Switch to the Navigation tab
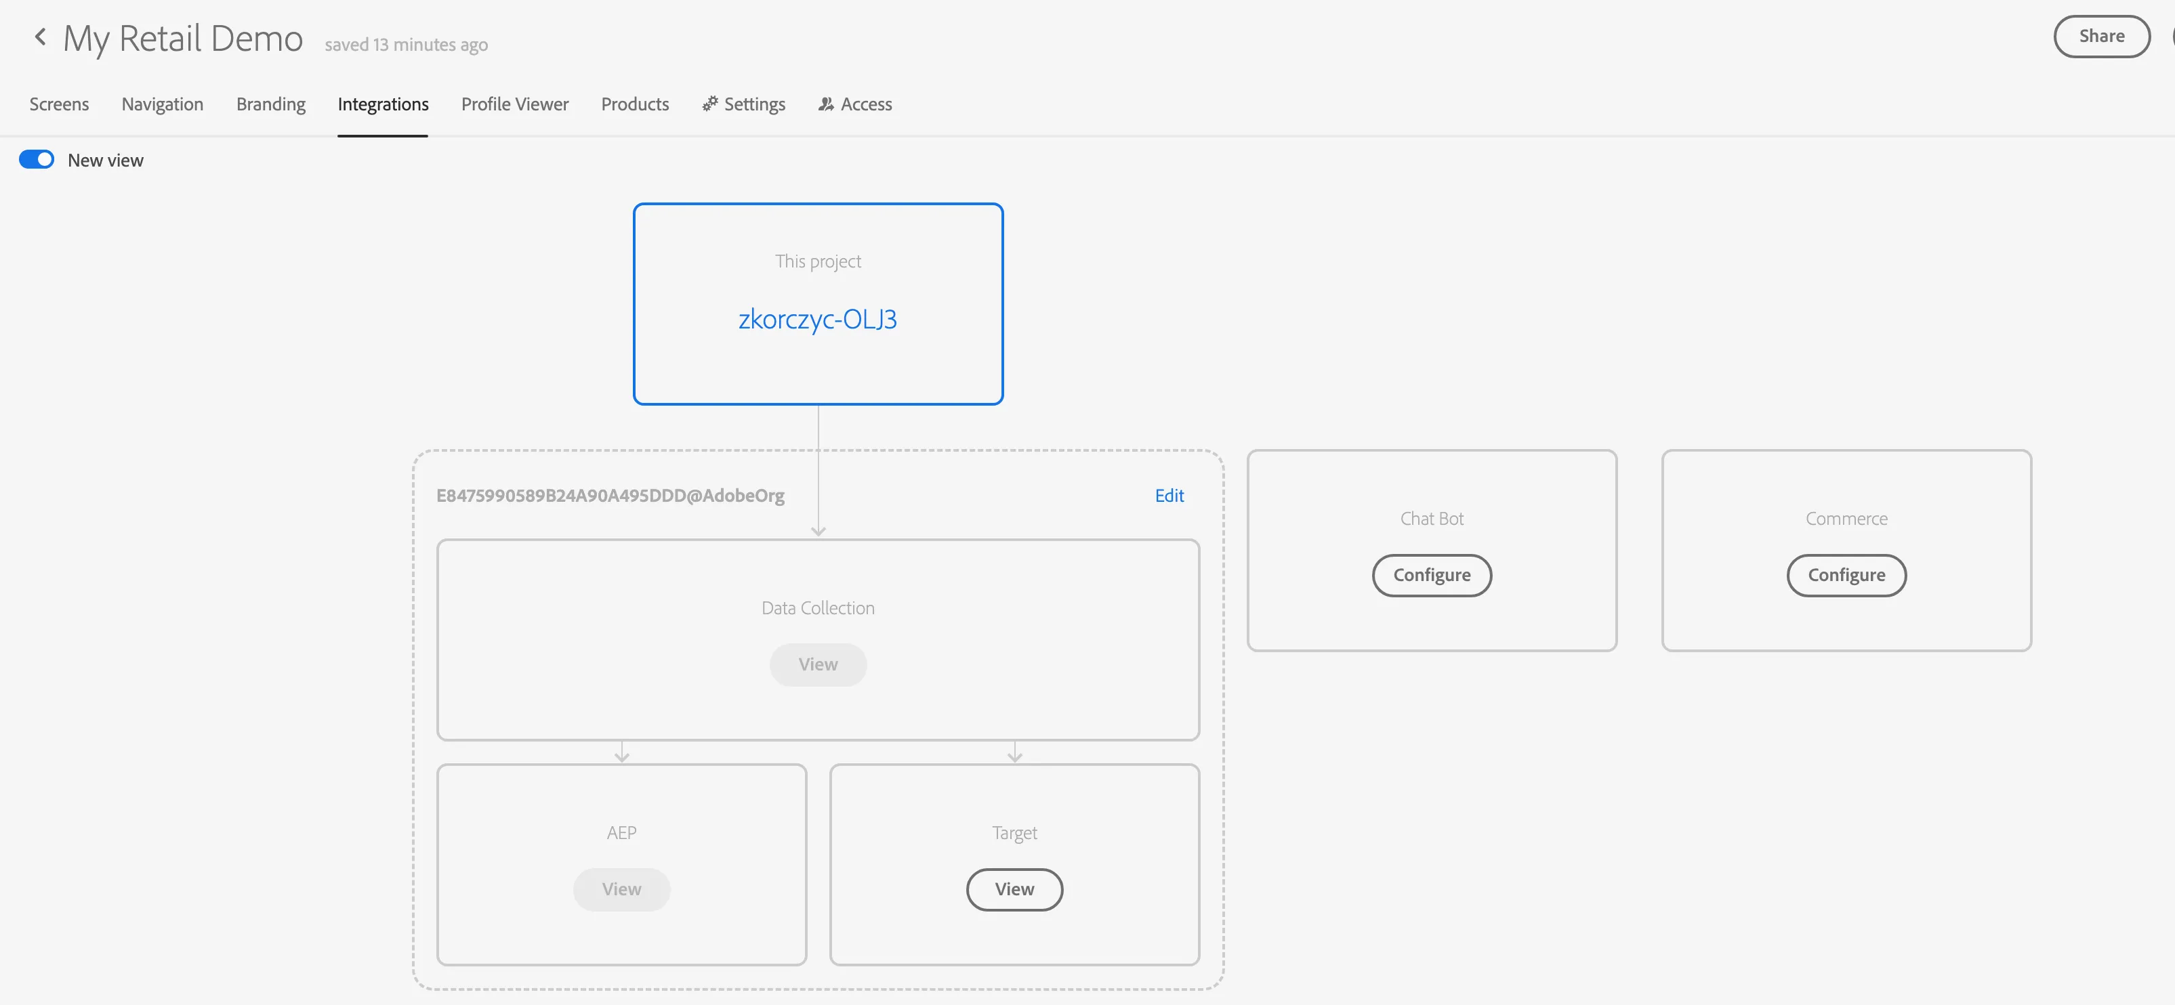Image resolution: width=2175 pixels, height=1005 pixels. pos(162,104)
